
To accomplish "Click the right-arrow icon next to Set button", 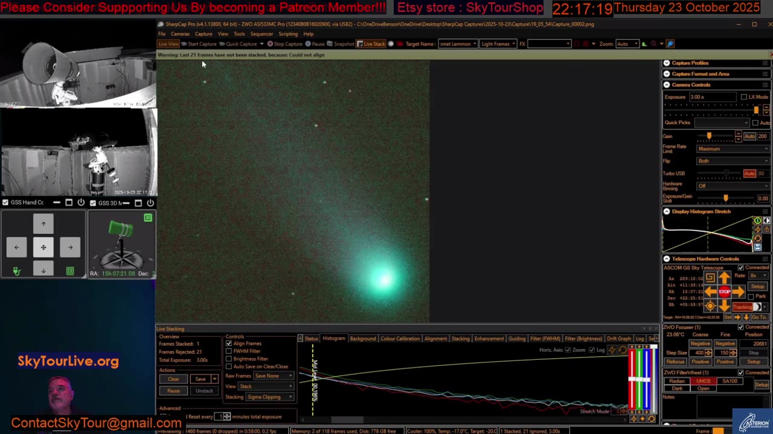I will pos(737,317).
